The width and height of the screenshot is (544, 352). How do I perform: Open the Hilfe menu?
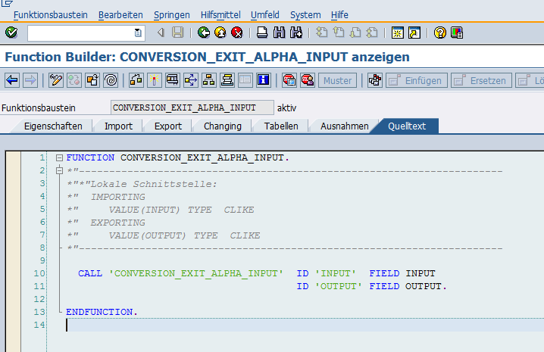pos(339,15)
